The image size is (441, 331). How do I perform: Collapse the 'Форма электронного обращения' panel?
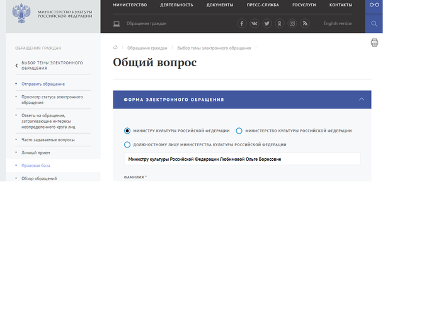[x=361, y=100]
